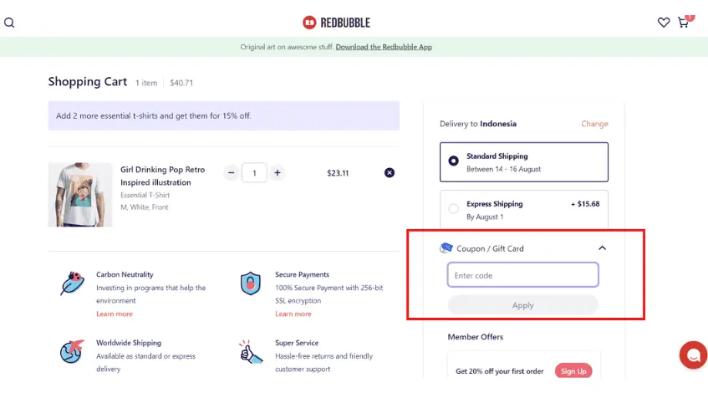Click the Carbon Neutrality leaf ladybug icon
The image size is (708, 393).
72,283
